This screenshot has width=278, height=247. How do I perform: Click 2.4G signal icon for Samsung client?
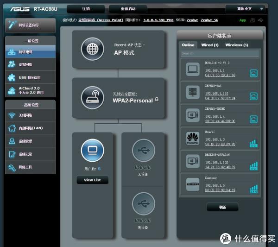(253, 189)
